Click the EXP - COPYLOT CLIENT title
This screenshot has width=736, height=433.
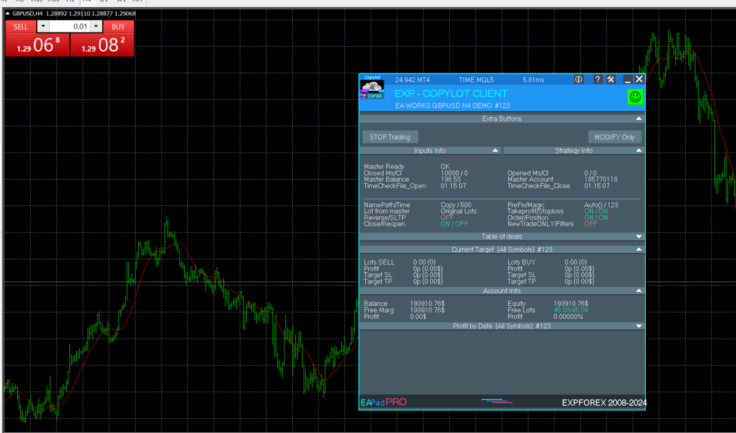point(451,94)
